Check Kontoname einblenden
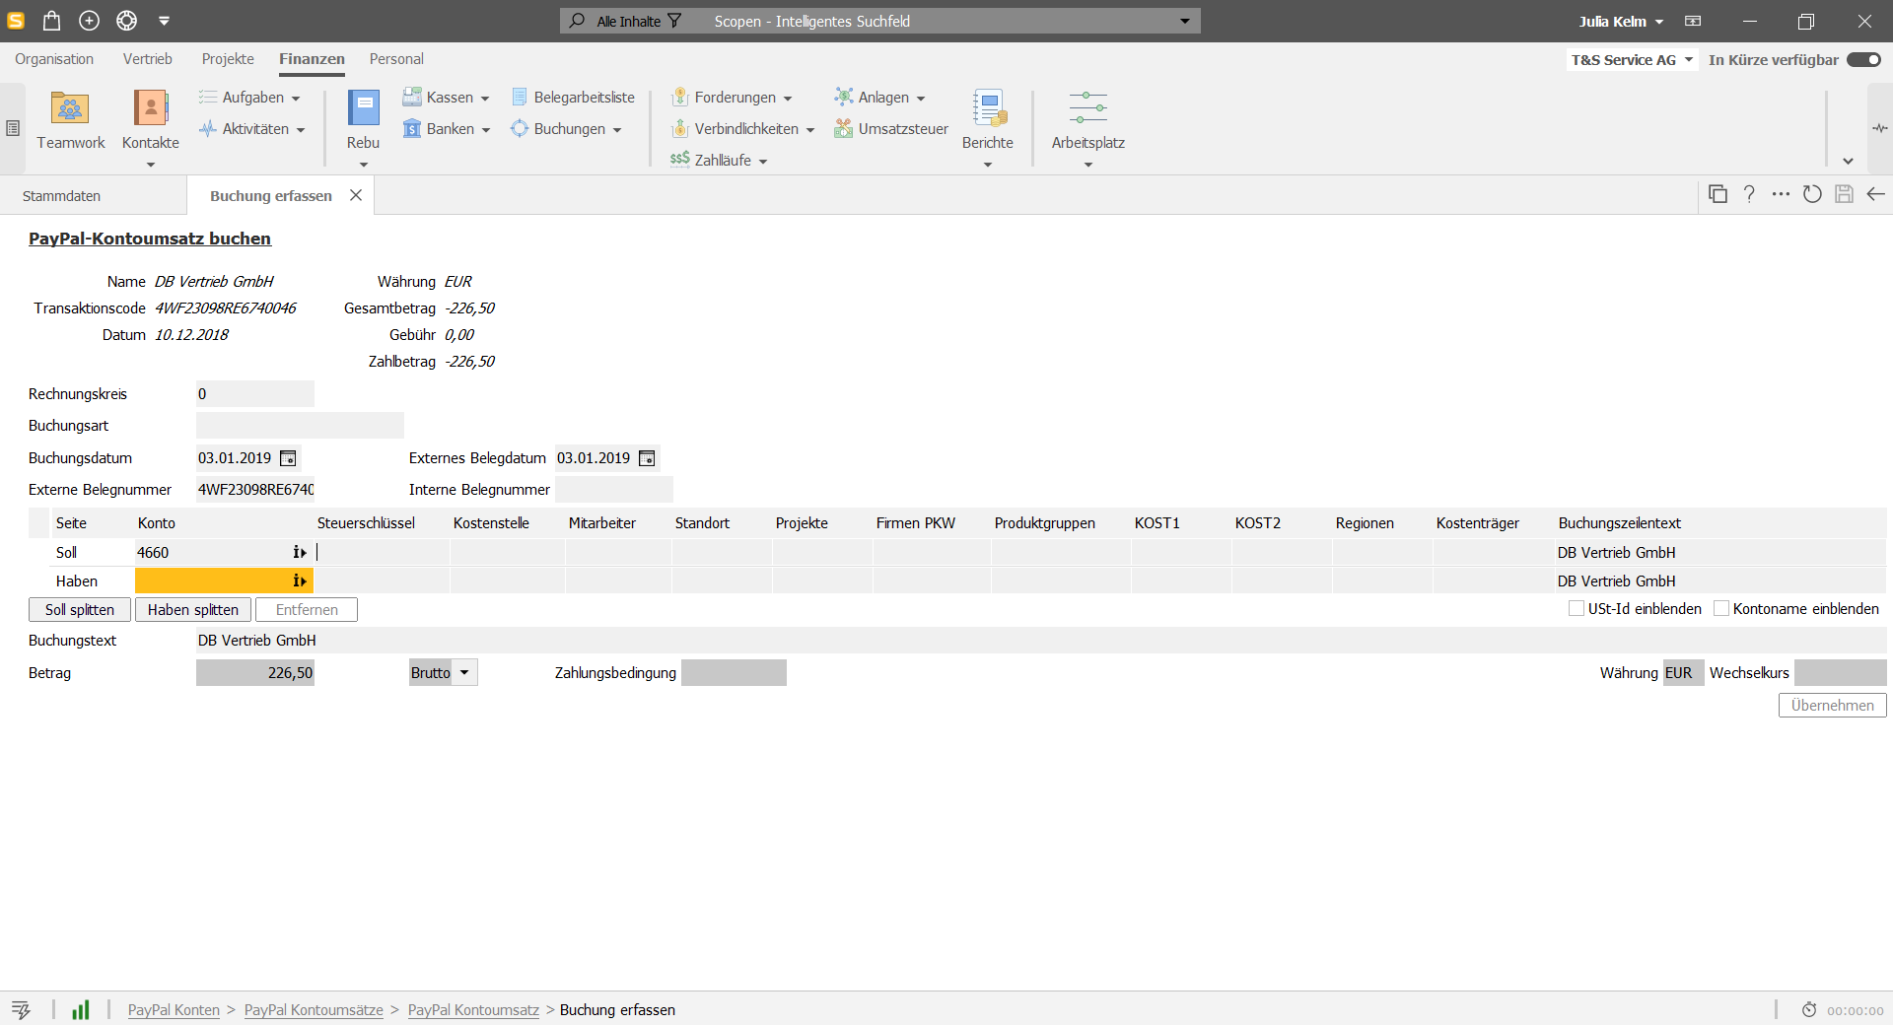This screenshot has height=1025, width=1893. click(x=1721, y=608)
